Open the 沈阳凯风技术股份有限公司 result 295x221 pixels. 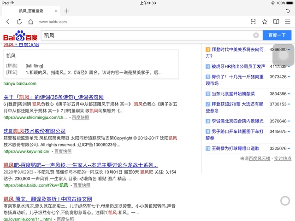pos(35,131)
